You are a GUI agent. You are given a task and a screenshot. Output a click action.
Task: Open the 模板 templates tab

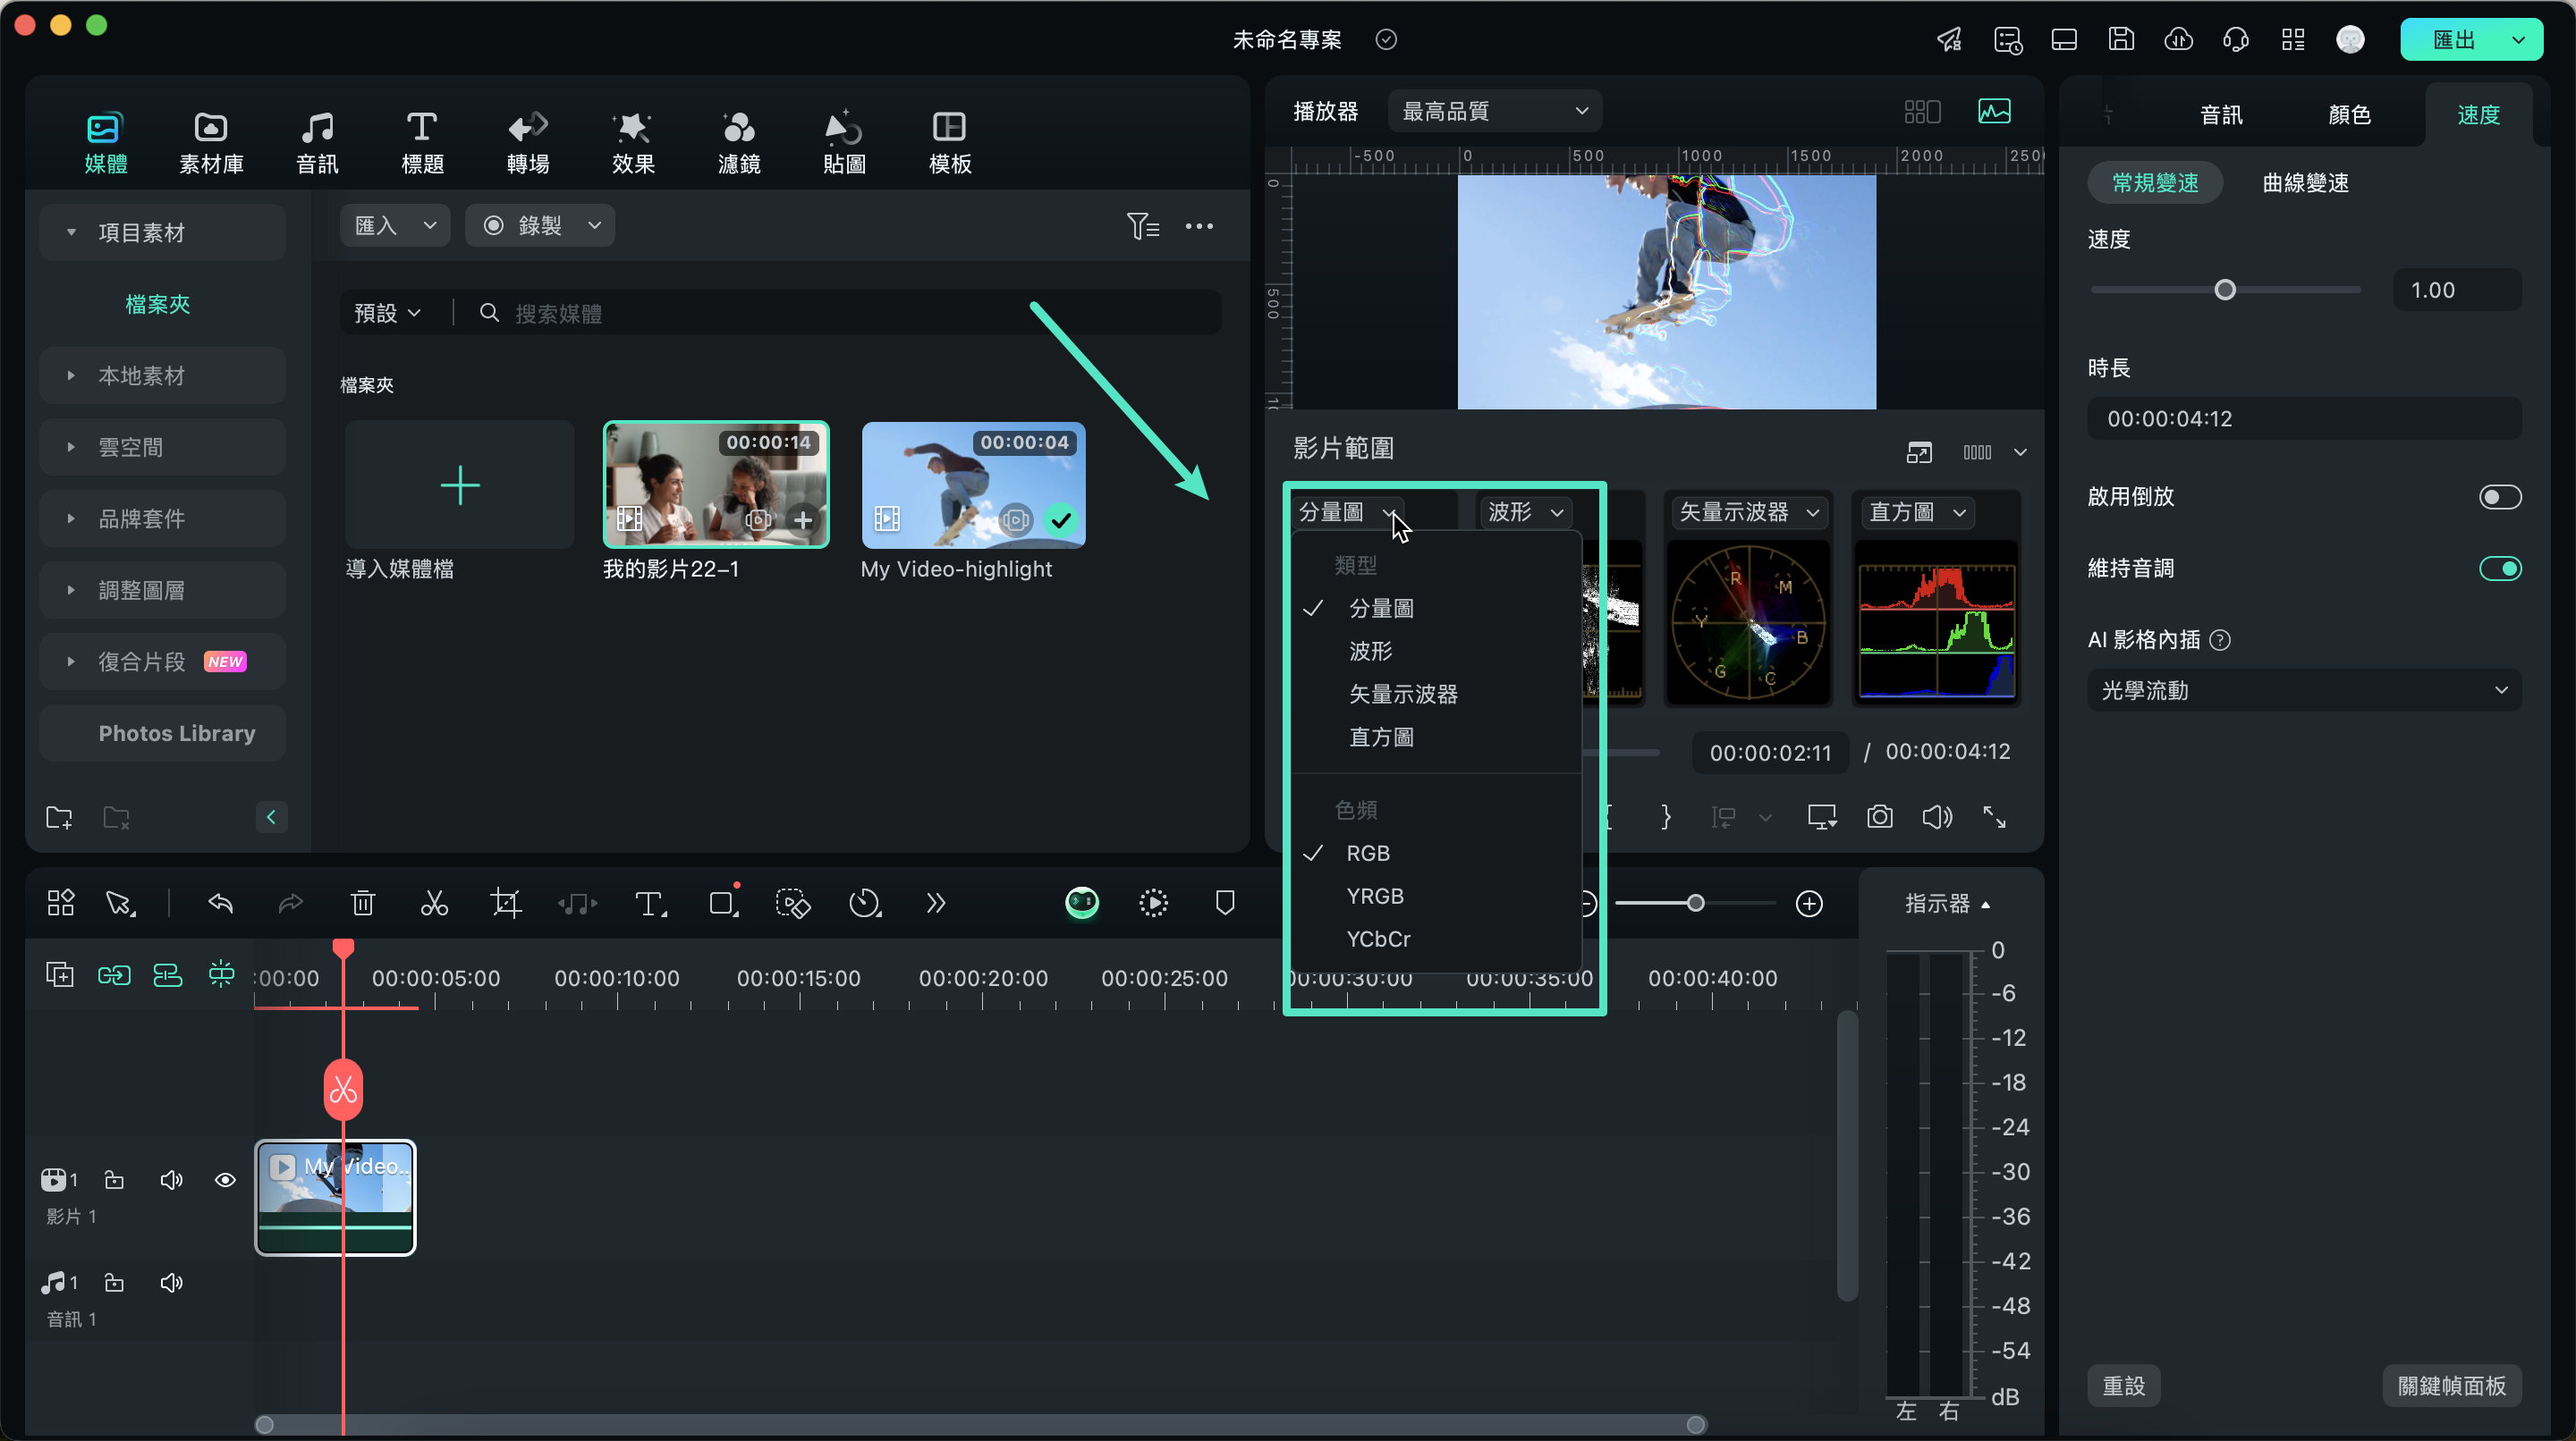pyautogui.click(x=950, y=142)
